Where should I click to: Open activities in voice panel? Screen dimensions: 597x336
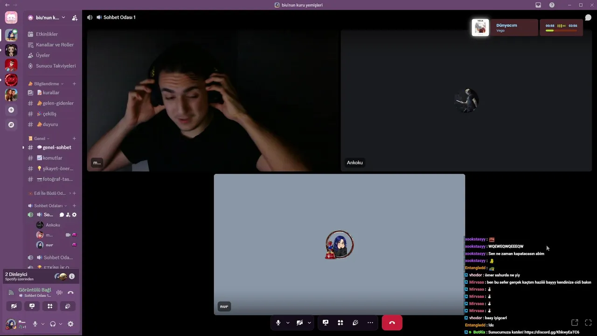click(50, 306)
